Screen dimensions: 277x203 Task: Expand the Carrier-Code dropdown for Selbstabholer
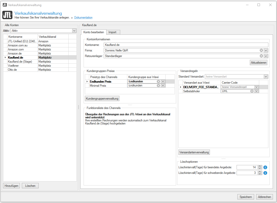(x=257, y=91)
